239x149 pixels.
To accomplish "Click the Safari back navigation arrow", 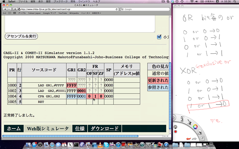I will click(x=5, y=9).
